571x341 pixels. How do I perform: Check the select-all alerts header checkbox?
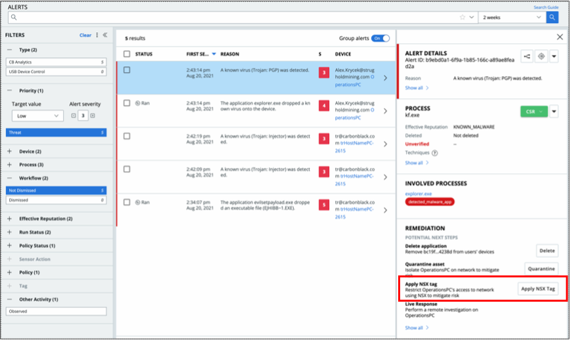[x=127, y=54]
